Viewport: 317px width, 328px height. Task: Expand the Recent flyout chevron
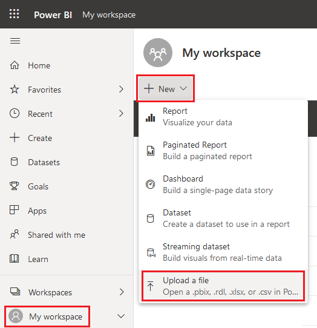[121, 113]
